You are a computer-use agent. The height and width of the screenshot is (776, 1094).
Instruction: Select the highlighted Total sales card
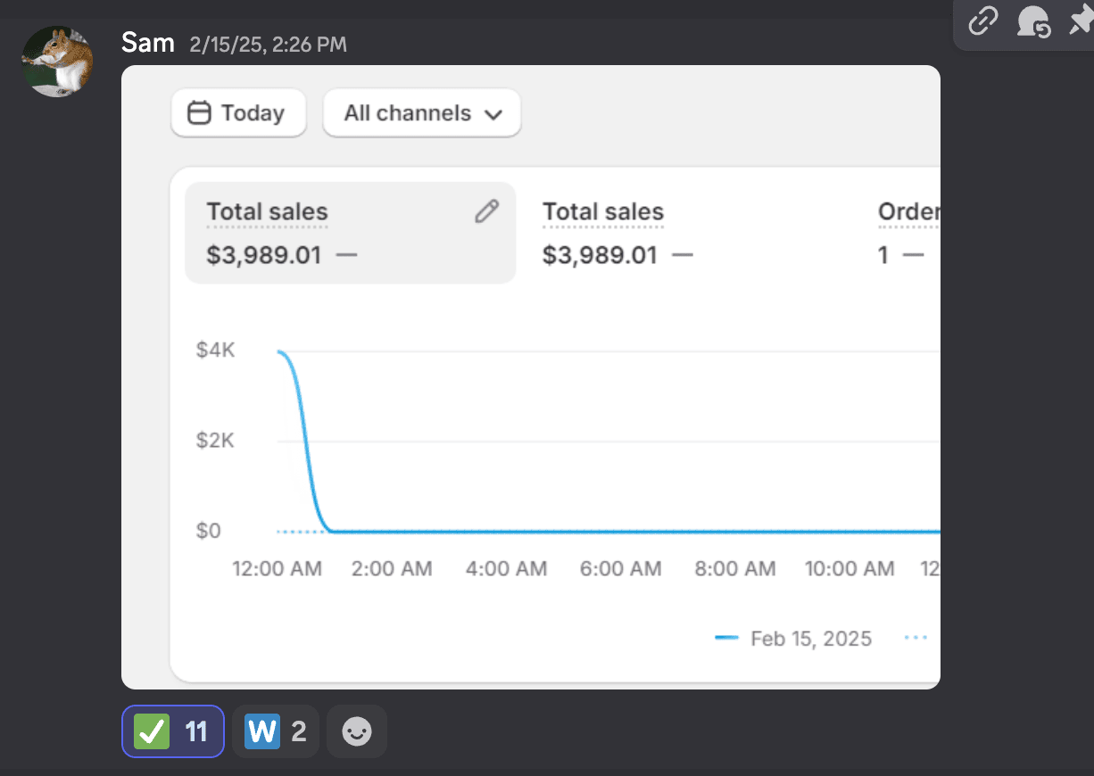[350, 234]
